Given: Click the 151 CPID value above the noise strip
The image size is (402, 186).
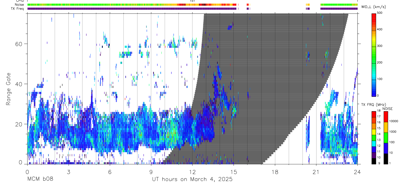Looking at the screenshot, I should click(192, 1).
